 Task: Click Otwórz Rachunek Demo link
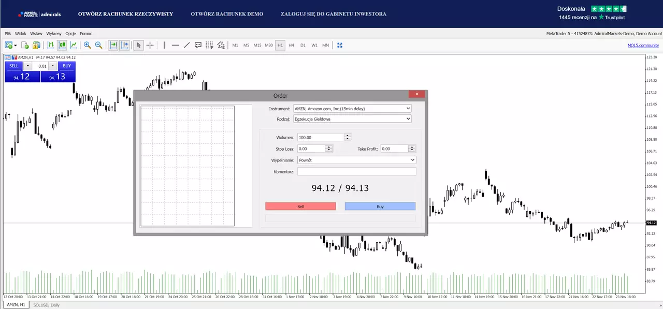[x=227, y=14]
